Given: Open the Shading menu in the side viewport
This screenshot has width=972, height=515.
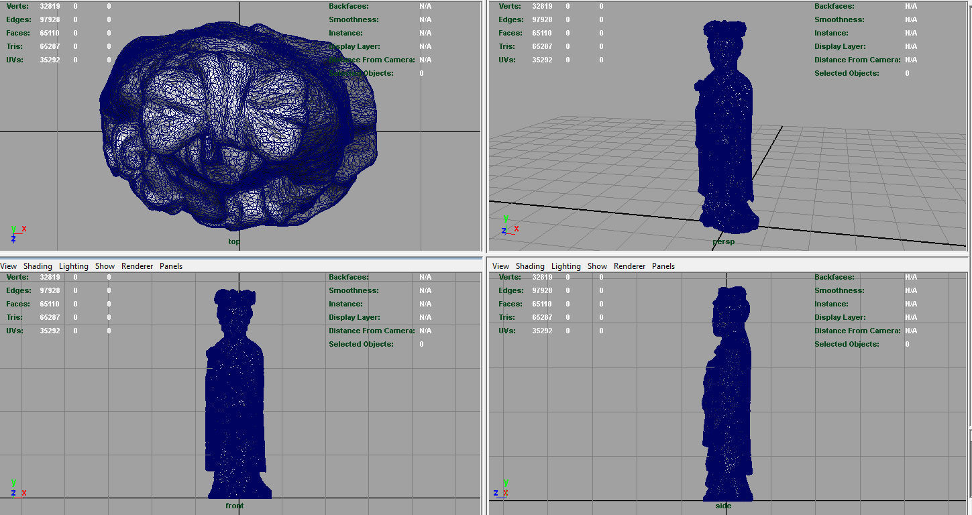Looking at the screenshot, I should click(530, 266).
